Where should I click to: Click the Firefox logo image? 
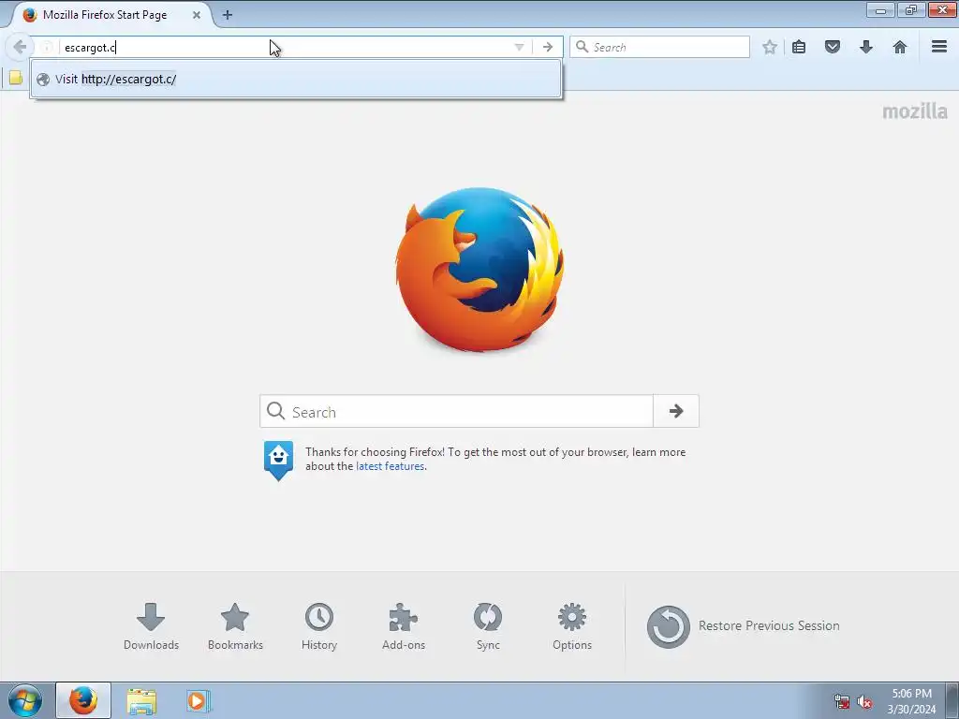(479, 270)
